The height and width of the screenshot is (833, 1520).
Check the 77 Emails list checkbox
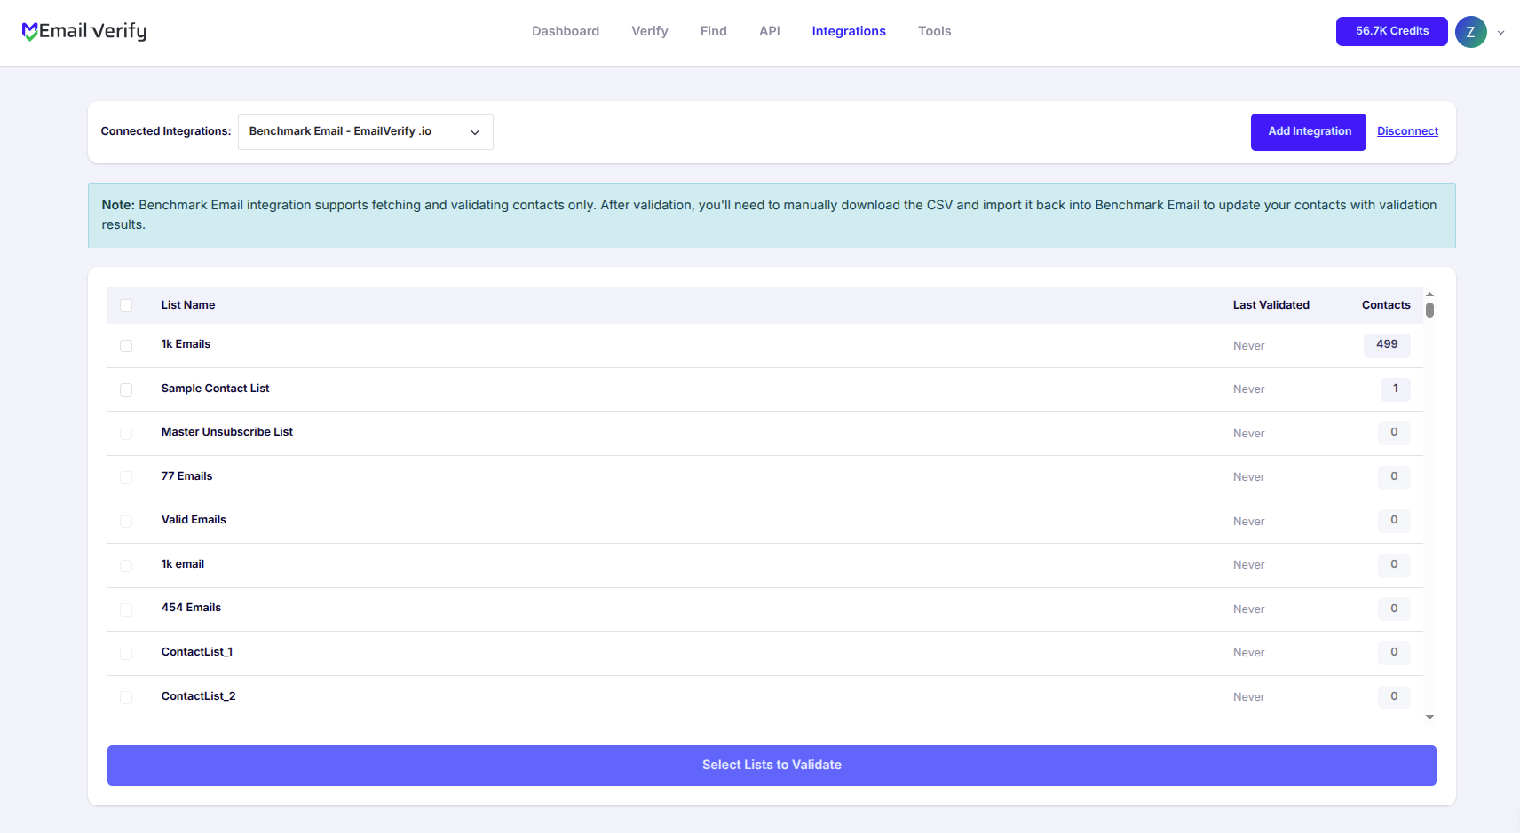pyautogui.click(x=126, y=477)
